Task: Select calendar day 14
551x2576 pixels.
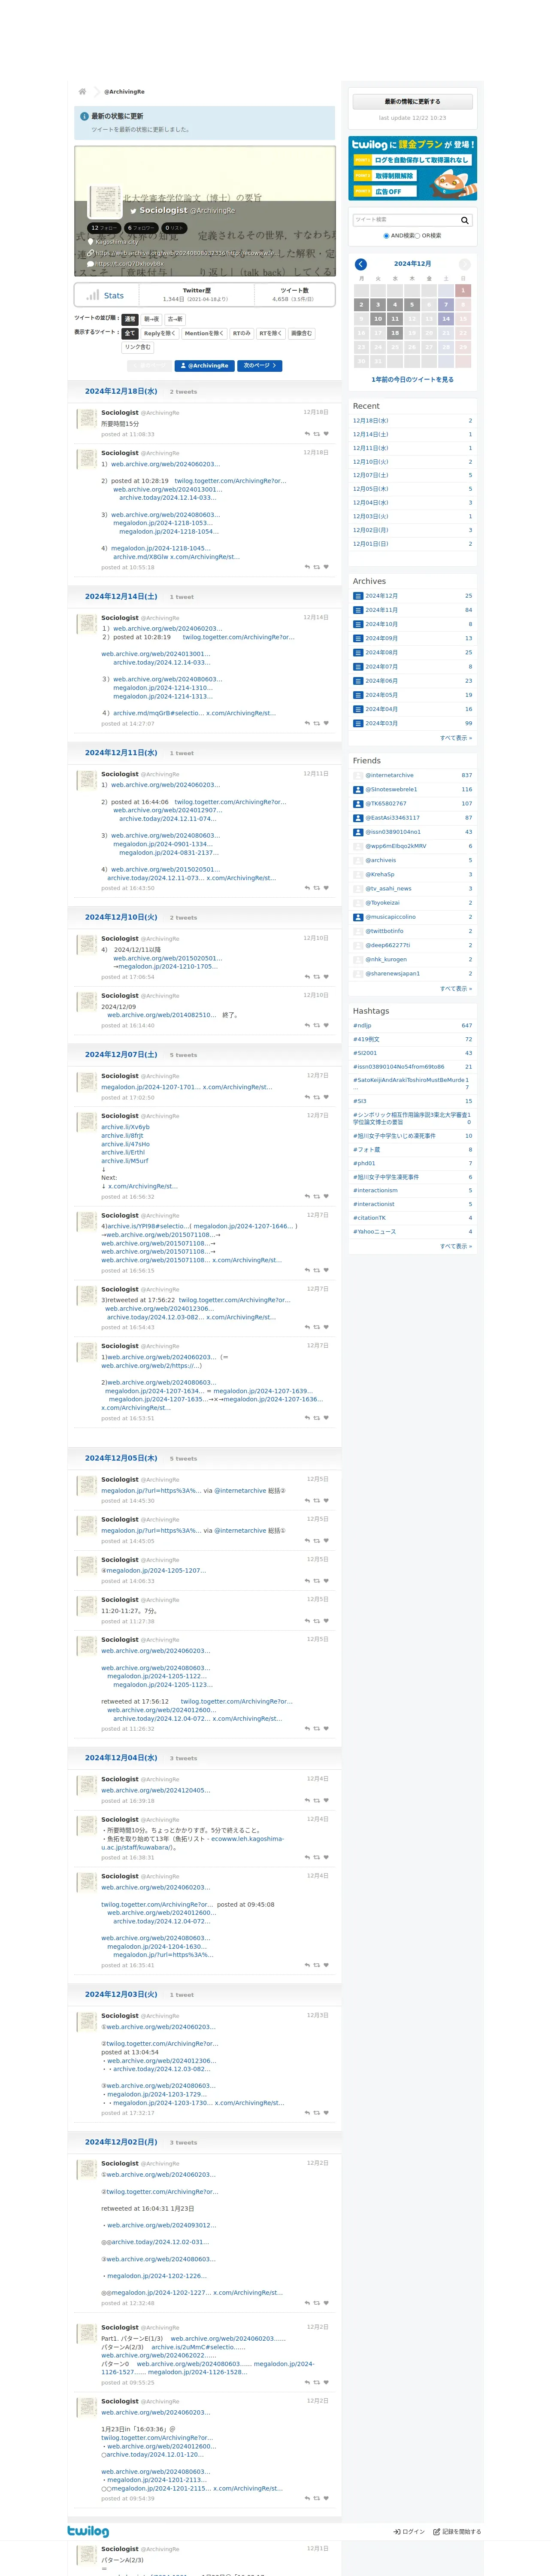Action: pyautogui.click(x=446, y=319)
